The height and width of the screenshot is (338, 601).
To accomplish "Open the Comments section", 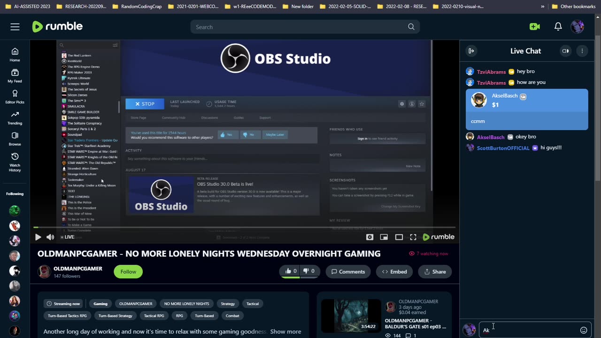I will coord(348,271).
